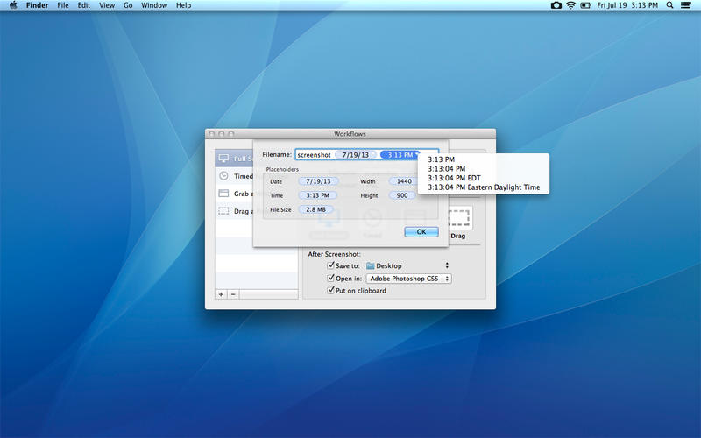This screenshot has width=701, height=438.
Task: Click the 3:13 PM token dropdown arrow in filename
Action: coord(418,154)
